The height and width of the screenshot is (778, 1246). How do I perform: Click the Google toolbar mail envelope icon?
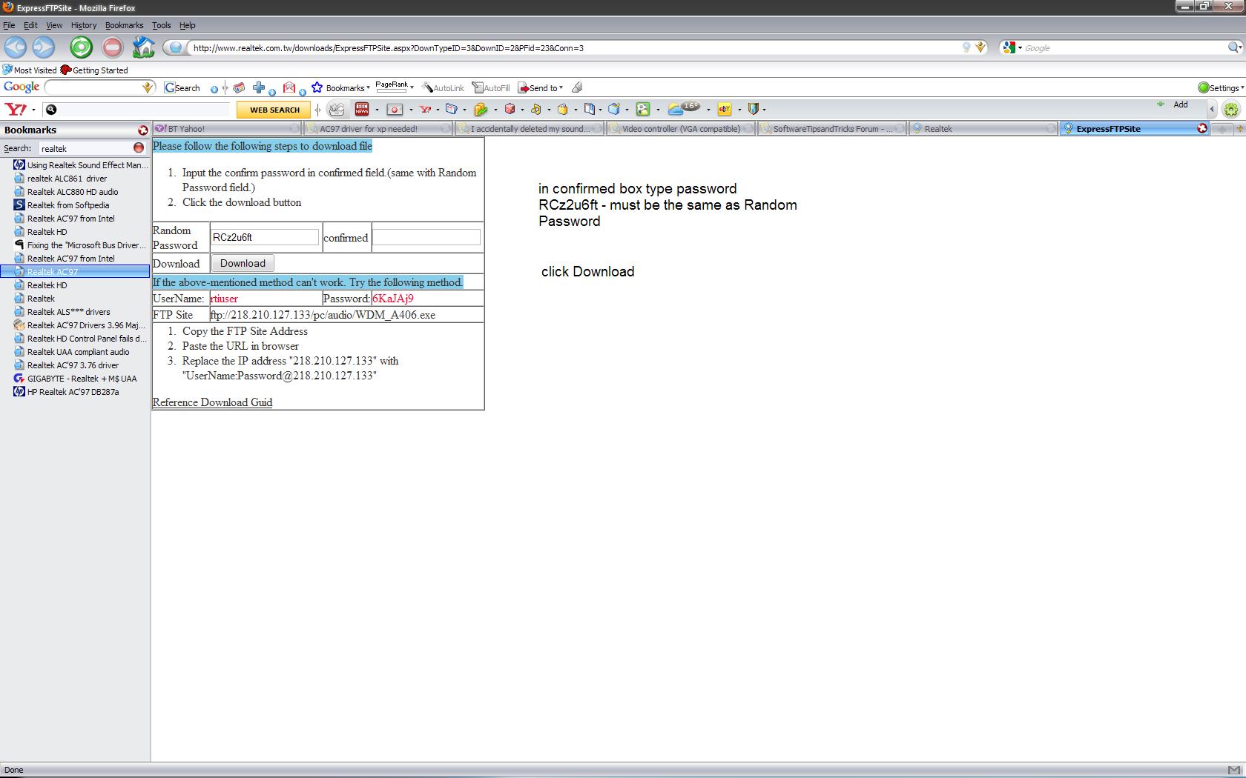289,87
